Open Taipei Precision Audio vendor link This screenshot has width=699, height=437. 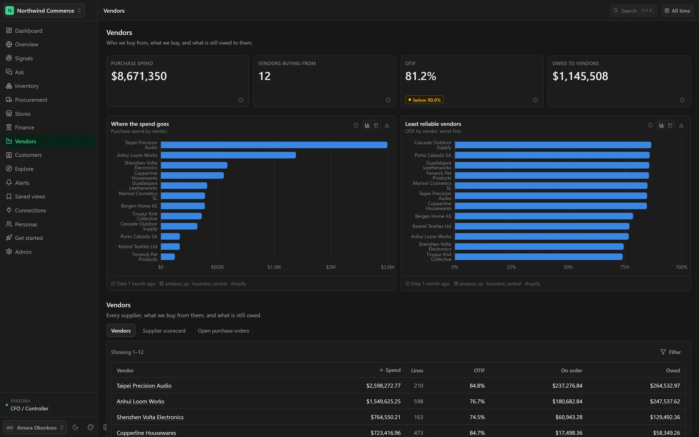[x=144, y=386]
